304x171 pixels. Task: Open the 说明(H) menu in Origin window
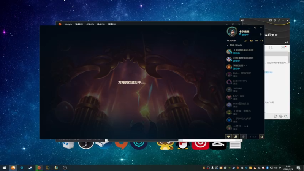pos(112,24)
